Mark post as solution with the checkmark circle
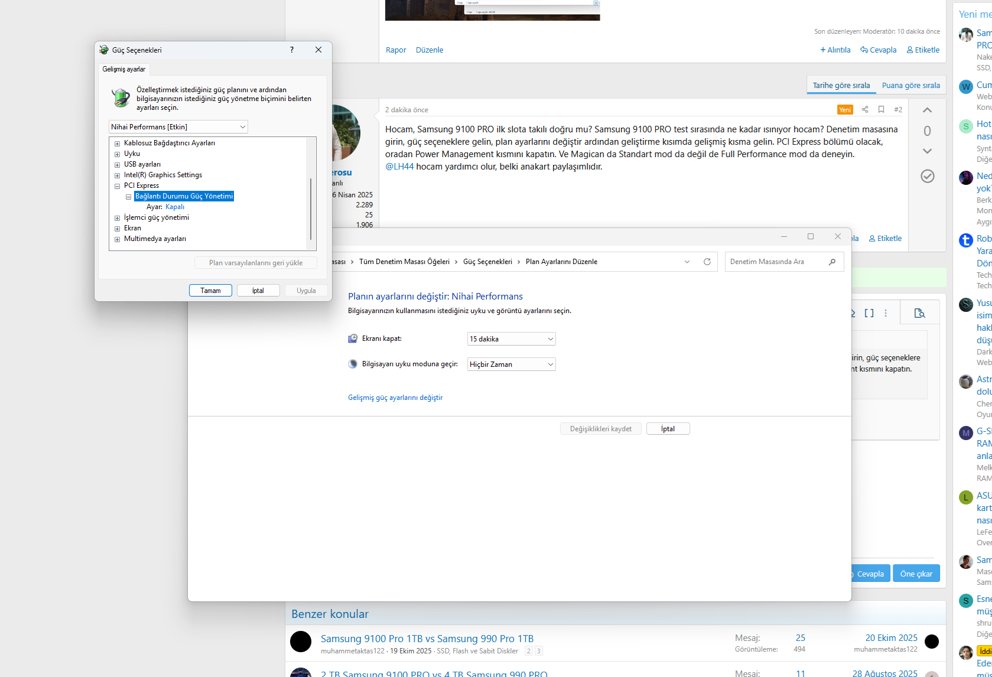This screenshot has width=992, height=677. pyautogui.click(x=928, y=176)
